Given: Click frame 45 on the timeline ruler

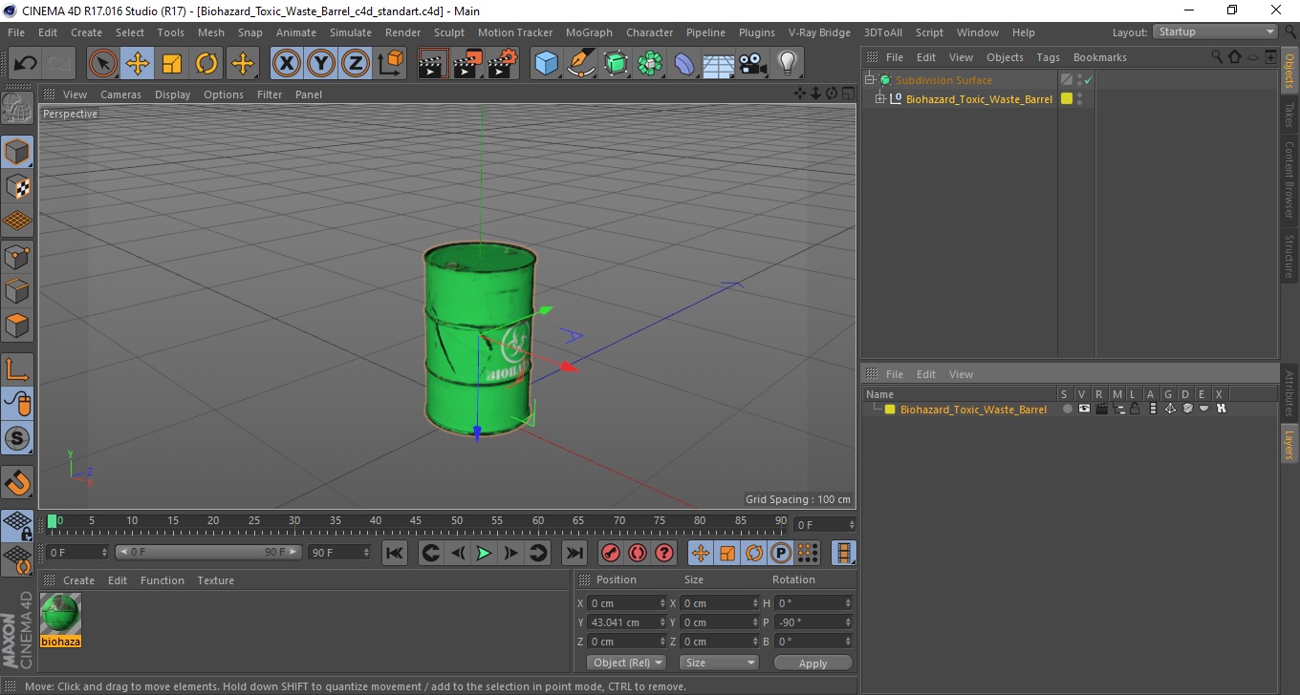Looking at the screenshot, I should point(416,521).
